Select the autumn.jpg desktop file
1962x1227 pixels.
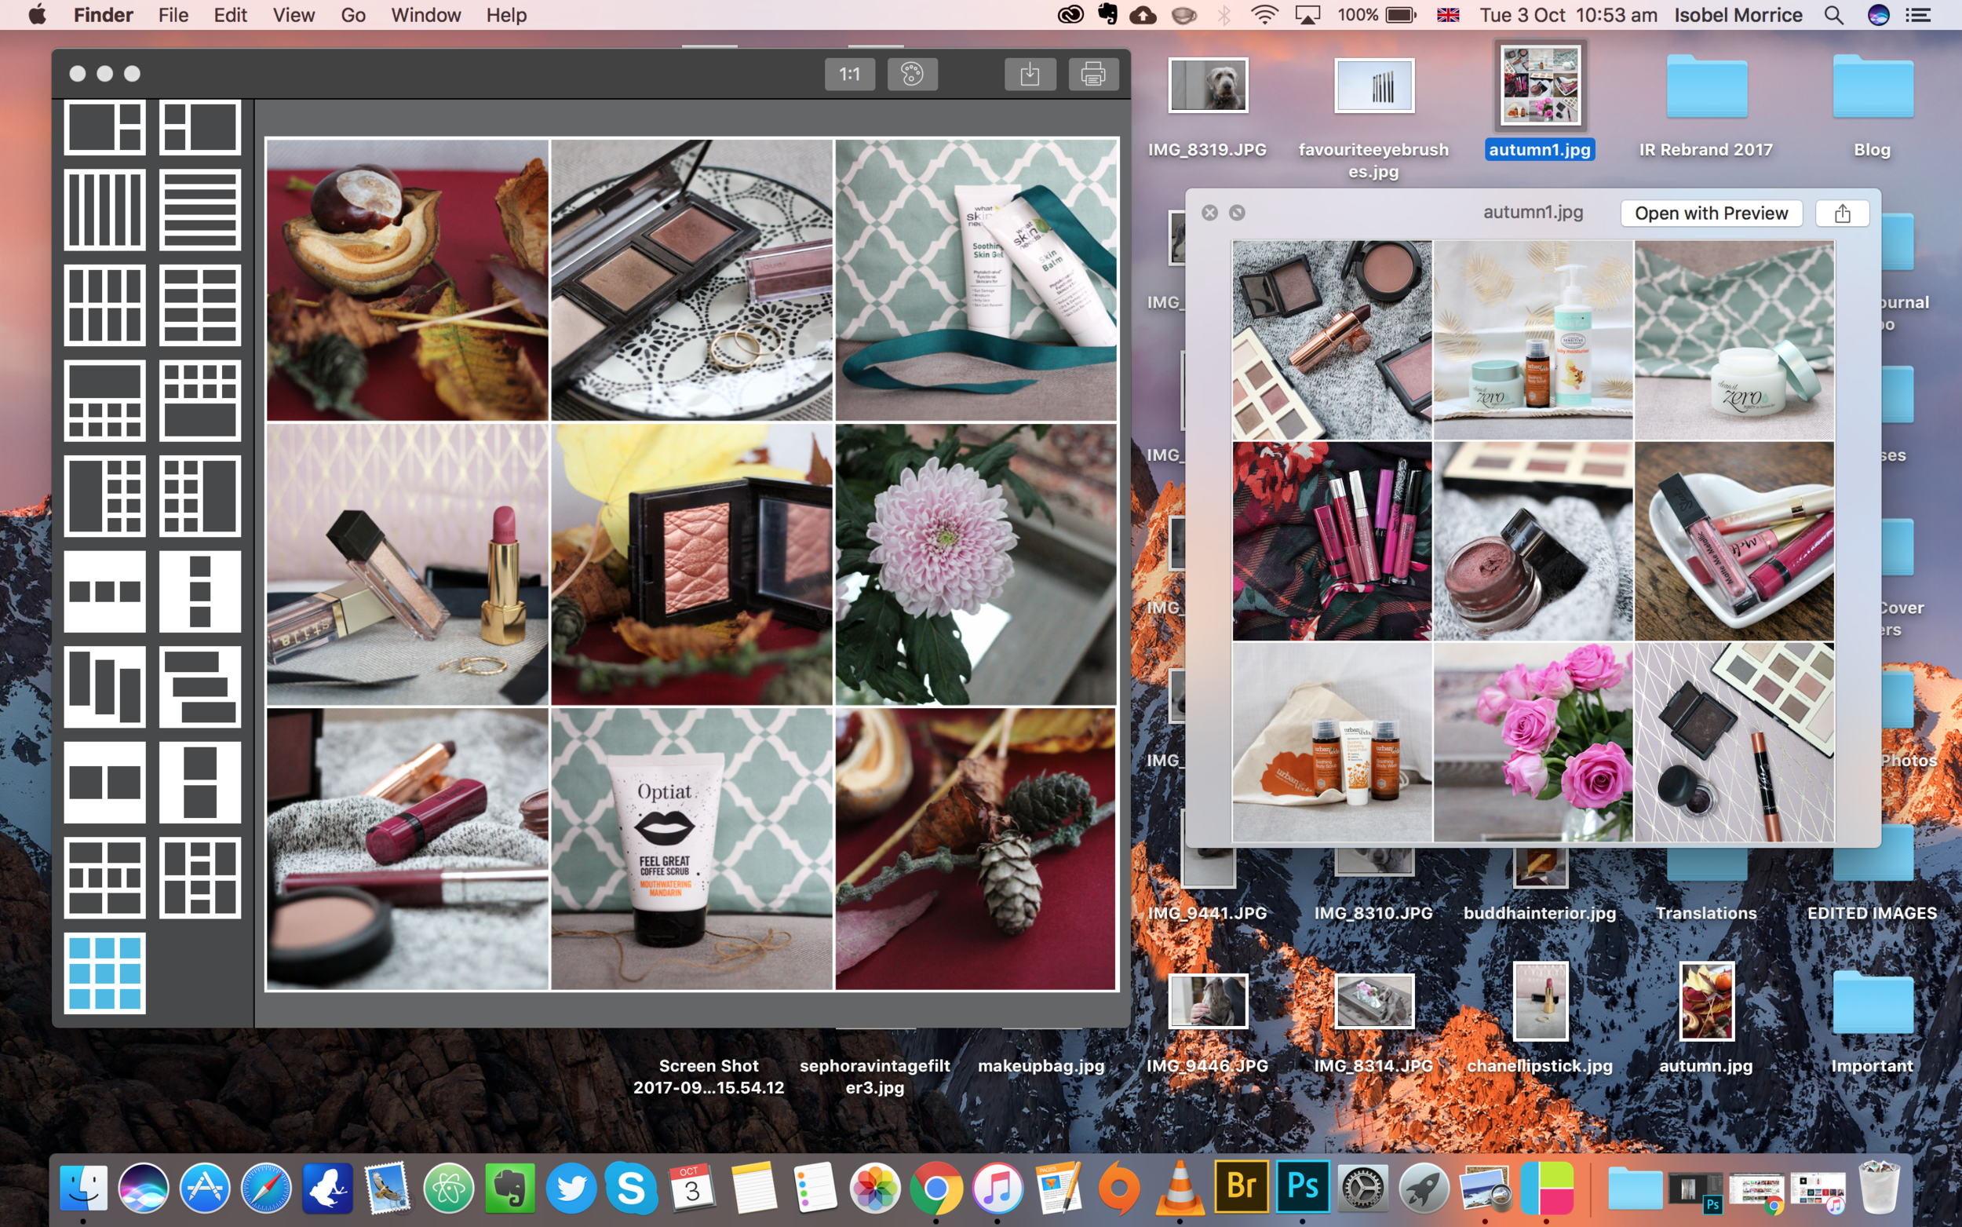click(1705, 1018)
